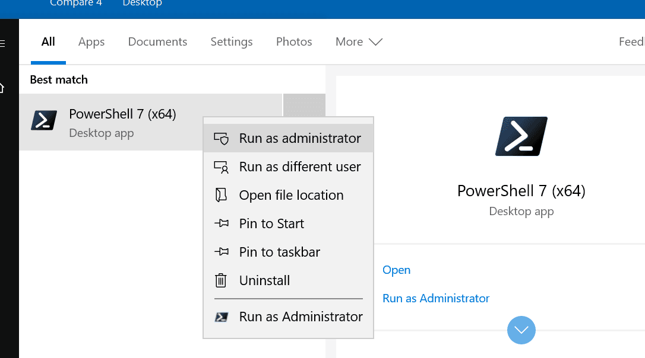Click the pin icon beside Pin to Start

coord(222,223)
